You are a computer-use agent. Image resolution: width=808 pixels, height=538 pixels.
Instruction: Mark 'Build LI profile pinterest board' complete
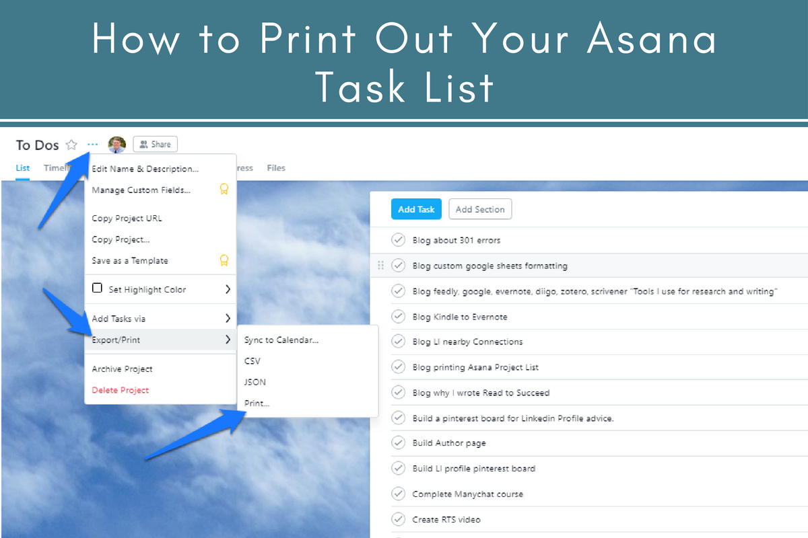[398, 469]
